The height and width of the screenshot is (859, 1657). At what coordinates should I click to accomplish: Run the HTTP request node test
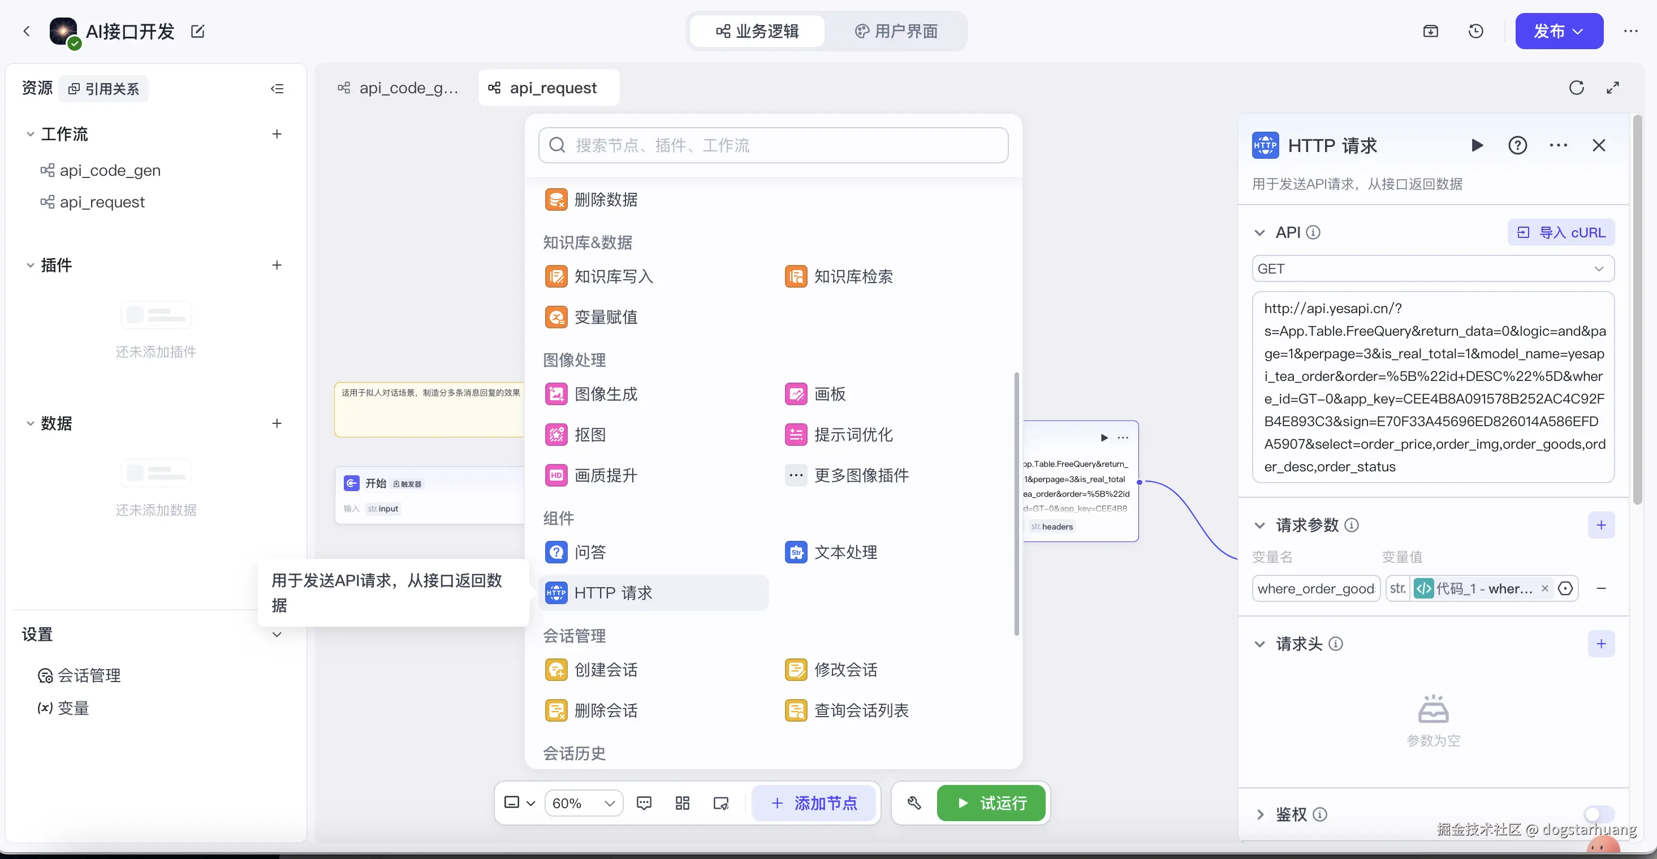click(1477, 145)
